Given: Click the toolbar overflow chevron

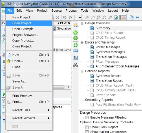Looking at the screenshot, I should tap(80, 18).
